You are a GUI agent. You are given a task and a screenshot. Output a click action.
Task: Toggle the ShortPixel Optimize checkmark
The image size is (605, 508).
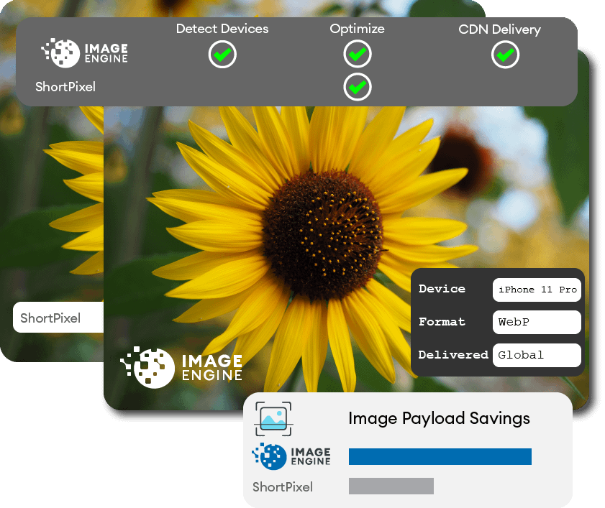point(358,87)
